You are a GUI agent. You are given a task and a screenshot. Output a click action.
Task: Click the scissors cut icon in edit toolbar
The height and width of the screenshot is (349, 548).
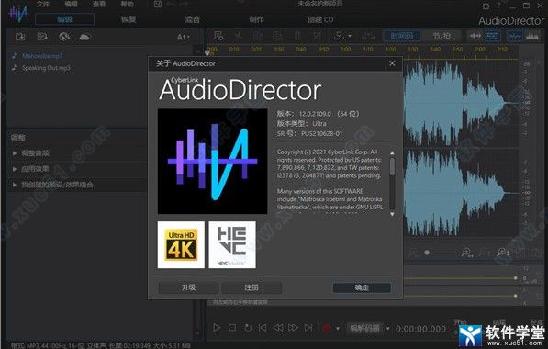coord(239,36)
